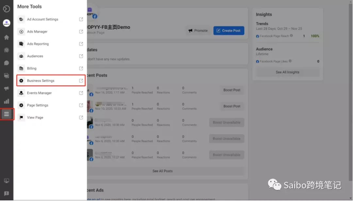The width and height of the screenshot is (353, 201).
Task: Open Business Settings from More Tools
Action: point(51,81)
